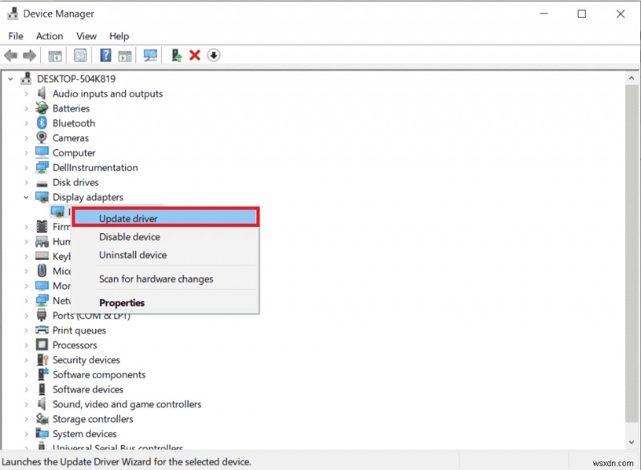
Task: Collapse the Display adapters category
Action: (25, 197)
